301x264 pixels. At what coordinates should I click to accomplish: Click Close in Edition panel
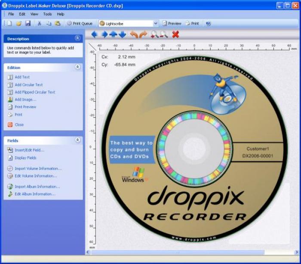point(19,125)
